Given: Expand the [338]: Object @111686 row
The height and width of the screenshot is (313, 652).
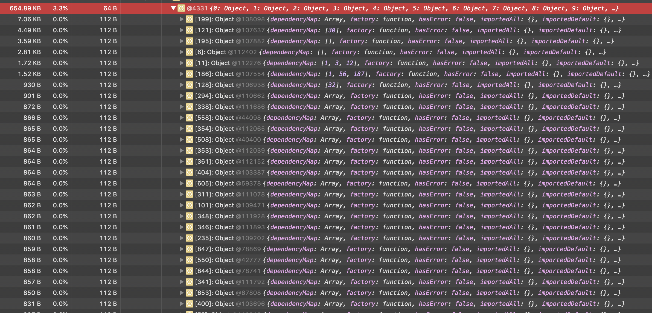Looking at the screenshot, I should (x=181, y=107).
